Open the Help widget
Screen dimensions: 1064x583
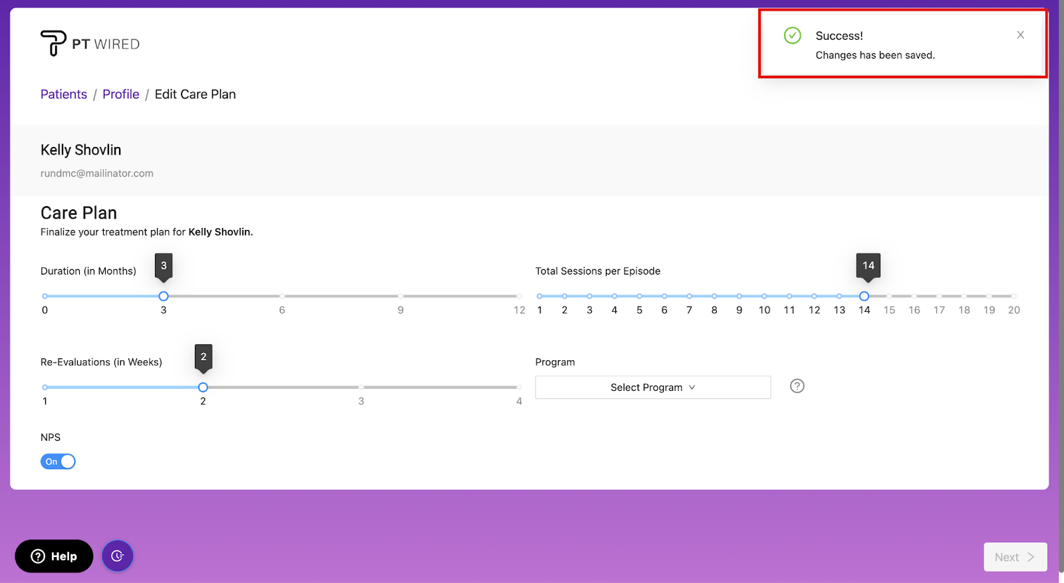click(54, 556)
